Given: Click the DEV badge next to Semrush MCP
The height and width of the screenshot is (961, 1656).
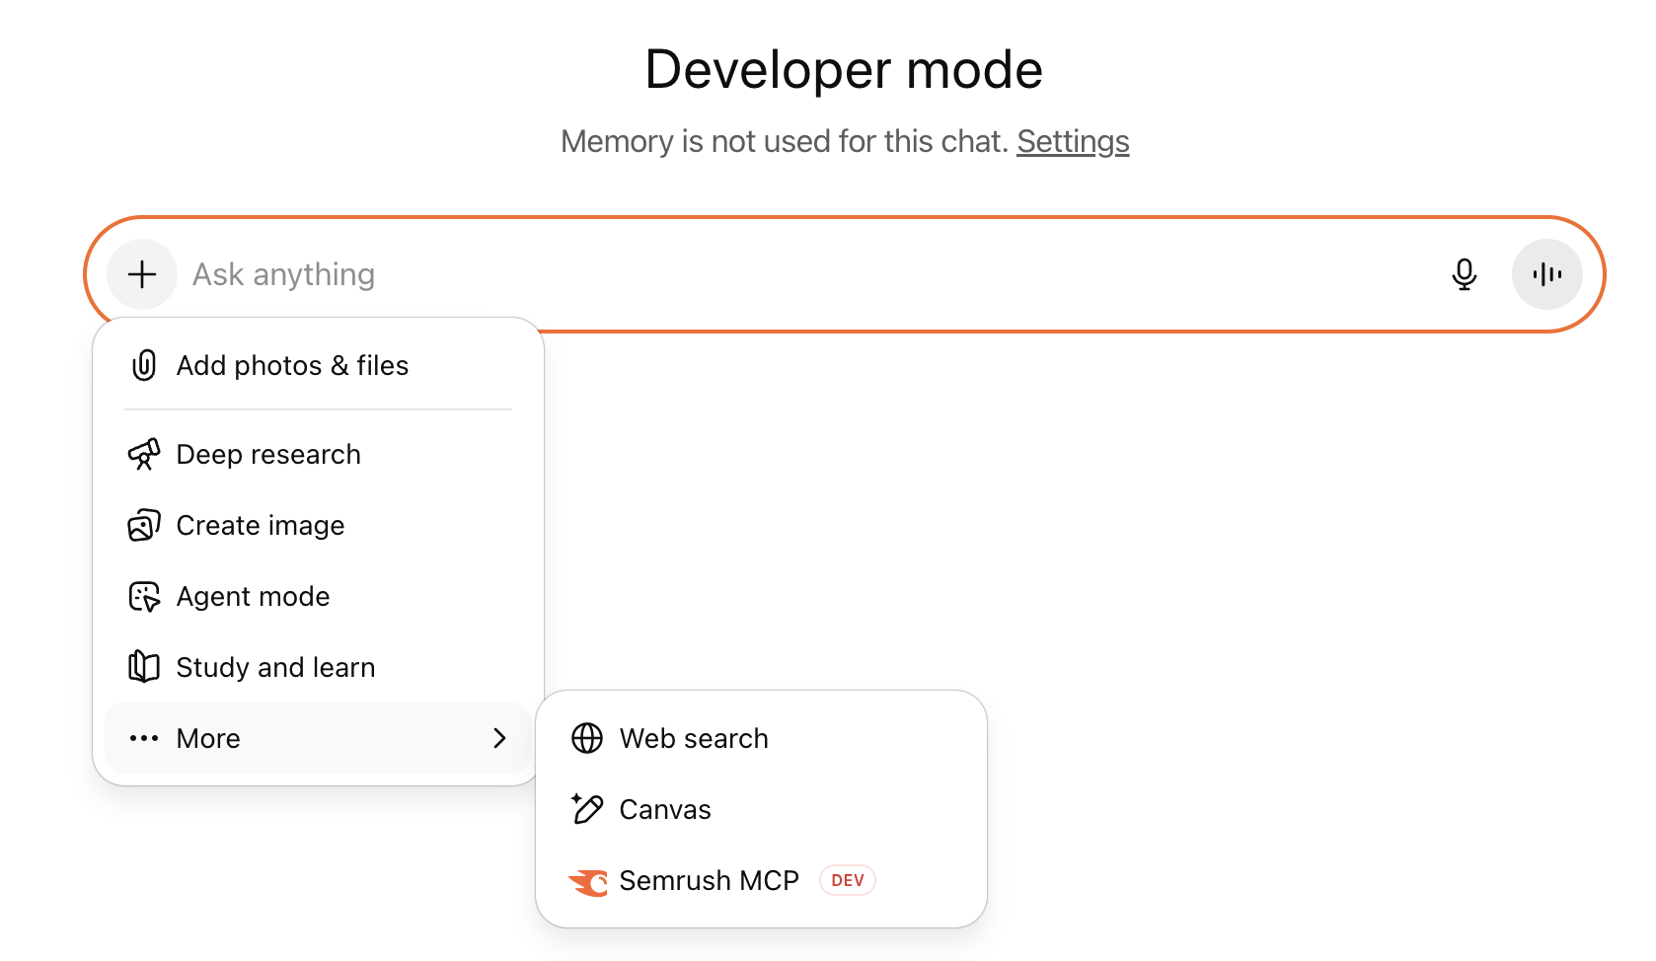Looking at the screenshot, I should click(x=847, y=880).
